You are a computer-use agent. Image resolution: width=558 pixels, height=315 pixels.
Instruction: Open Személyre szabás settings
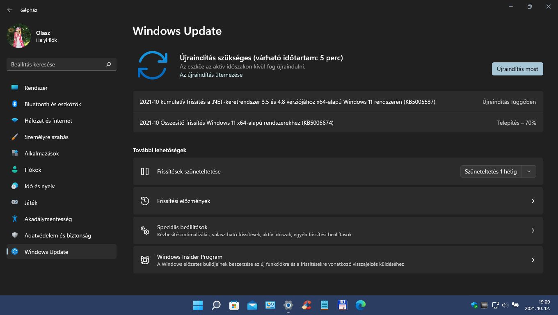point(62,137)
